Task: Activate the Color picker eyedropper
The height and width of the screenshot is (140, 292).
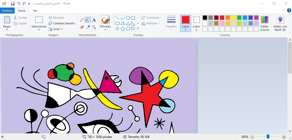Action: 88,27
